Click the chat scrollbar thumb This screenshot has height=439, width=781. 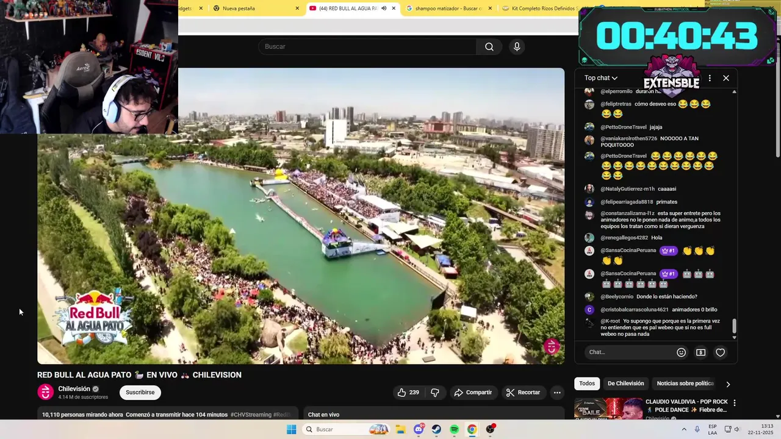[x=734, y=326]
